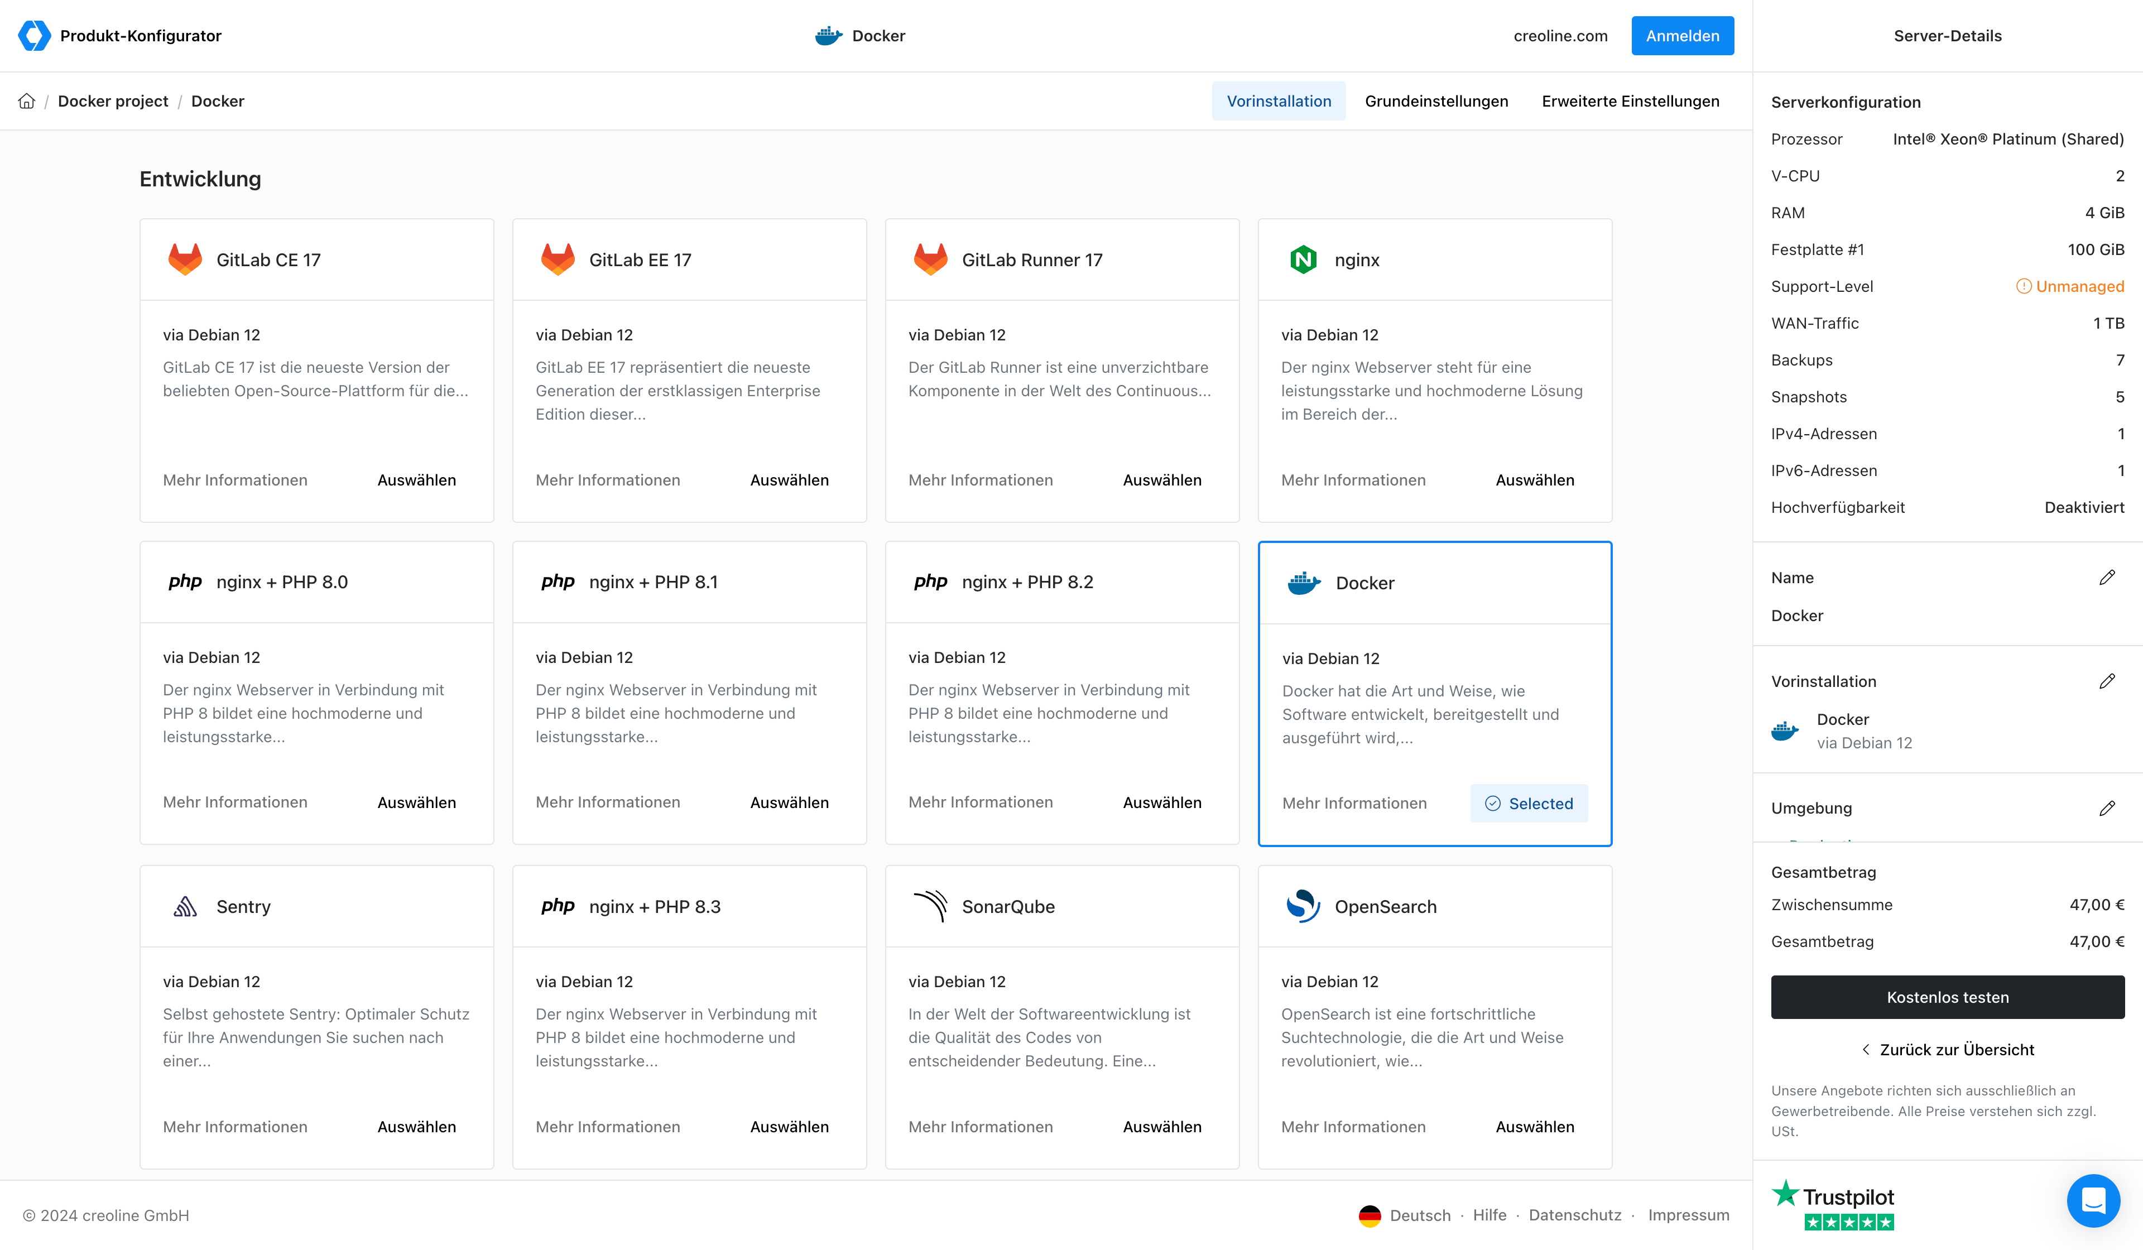Click the Docker whale icon in the top header
Screen dimensions: 2143x1250
click(828, 36)
